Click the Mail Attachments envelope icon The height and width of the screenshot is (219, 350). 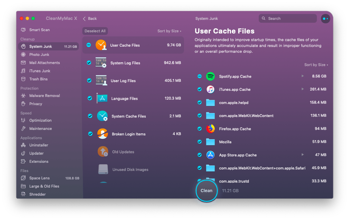(23, 63)
